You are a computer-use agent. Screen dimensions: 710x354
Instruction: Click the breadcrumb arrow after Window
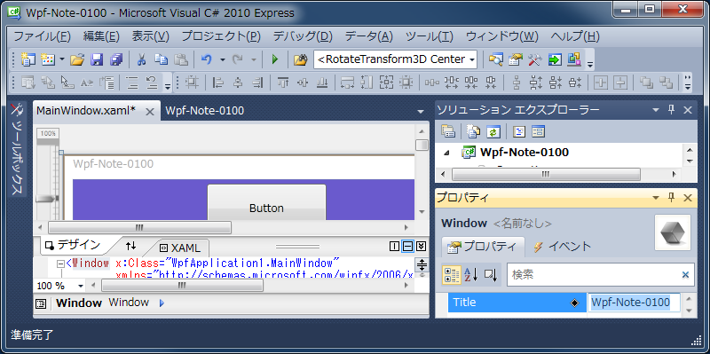pyautogui.click(x=162, y=303)
